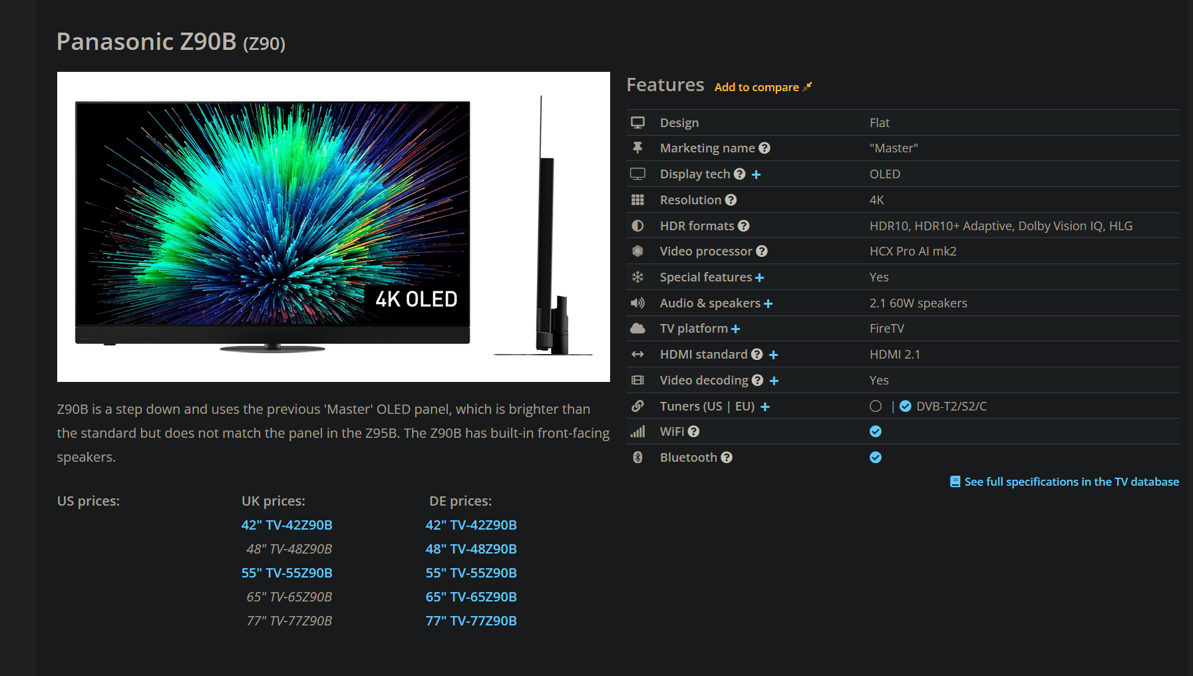Click the Bluetooth blue checkmark
Screen dimensions: 1193x676
coord(876,458)
